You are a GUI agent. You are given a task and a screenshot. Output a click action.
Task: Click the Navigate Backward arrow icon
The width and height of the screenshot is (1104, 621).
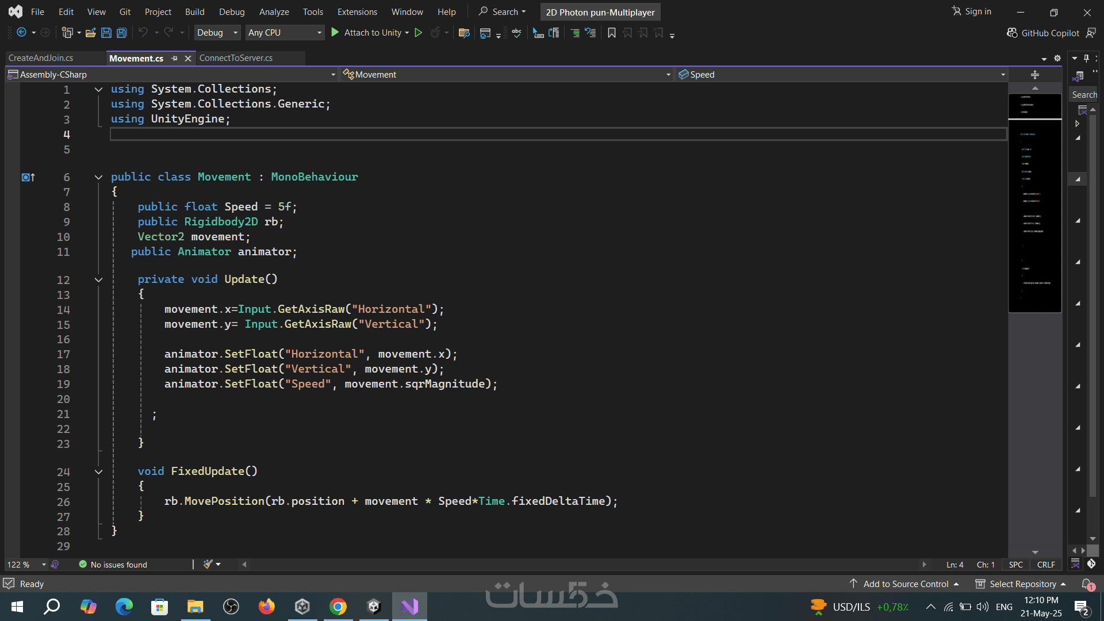tap(21, 33)
